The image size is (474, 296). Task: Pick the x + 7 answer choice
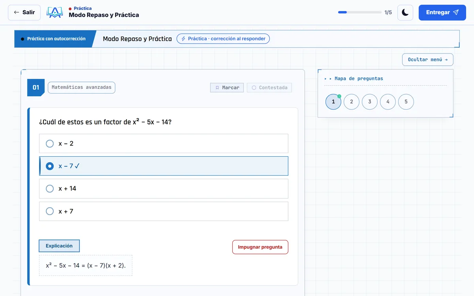[164, 211]
